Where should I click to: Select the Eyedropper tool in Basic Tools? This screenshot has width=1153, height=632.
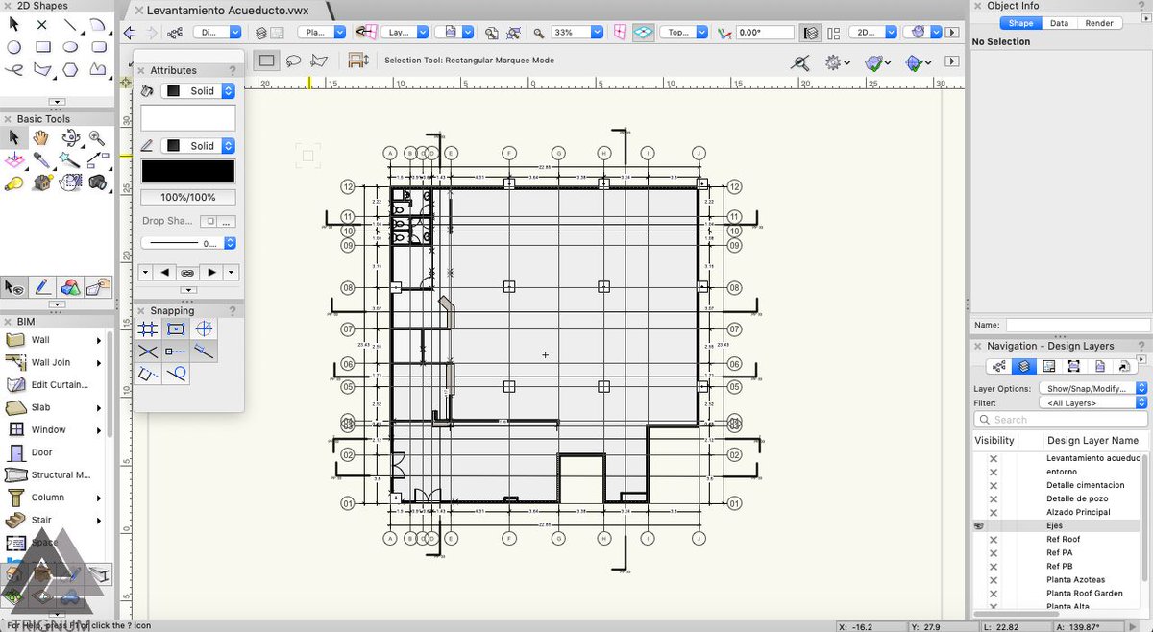tap(42, 160)
